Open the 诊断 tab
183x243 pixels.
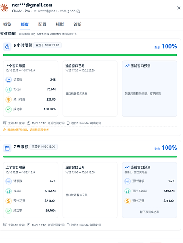[77, 24]
